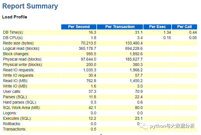Click DB CPU per transaction value 3.4

pos(140,38)
